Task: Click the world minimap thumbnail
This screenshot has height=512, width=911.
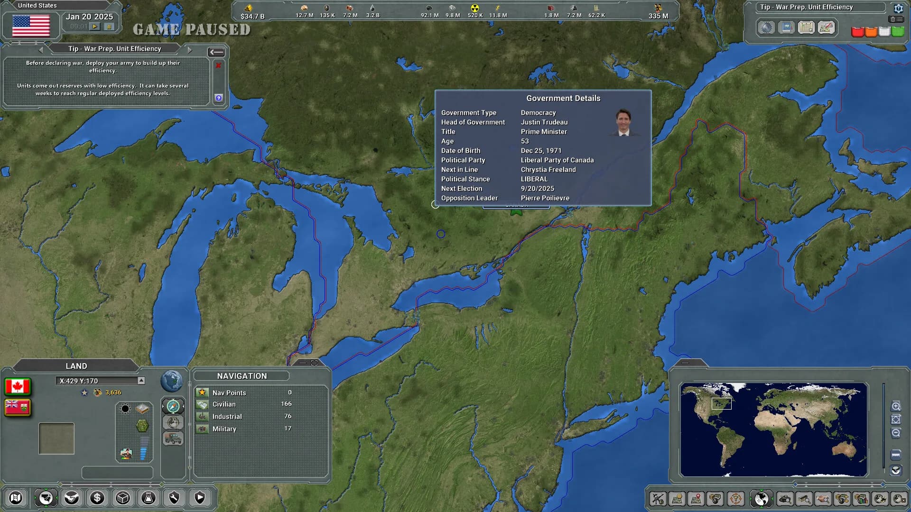Action: (x=773, y=430)
